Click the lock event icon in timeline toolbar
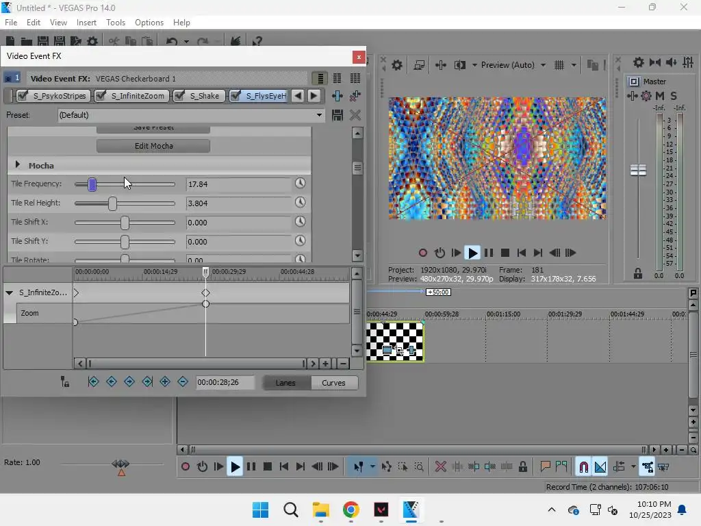701x526 pixels. [522, 467]
